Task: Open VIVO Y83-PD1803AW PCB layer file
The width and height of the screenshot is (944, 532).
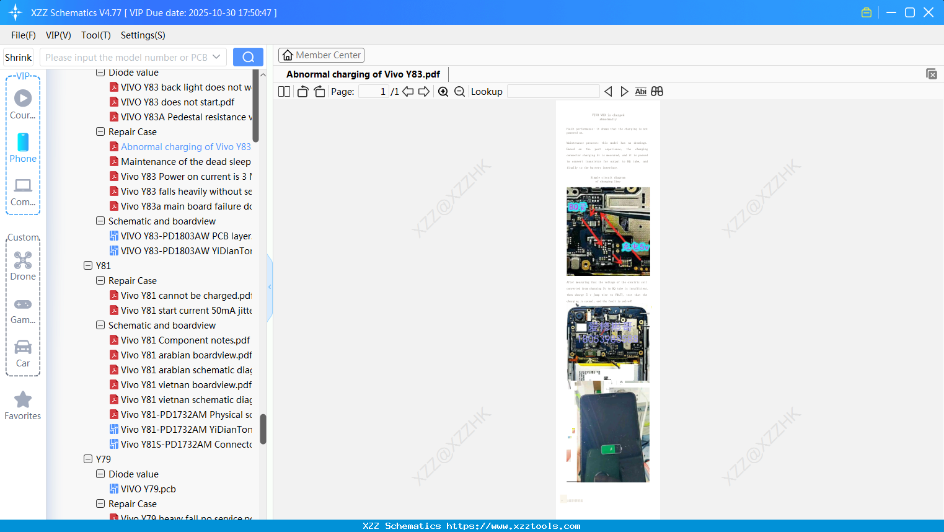Action: (180, 236)
